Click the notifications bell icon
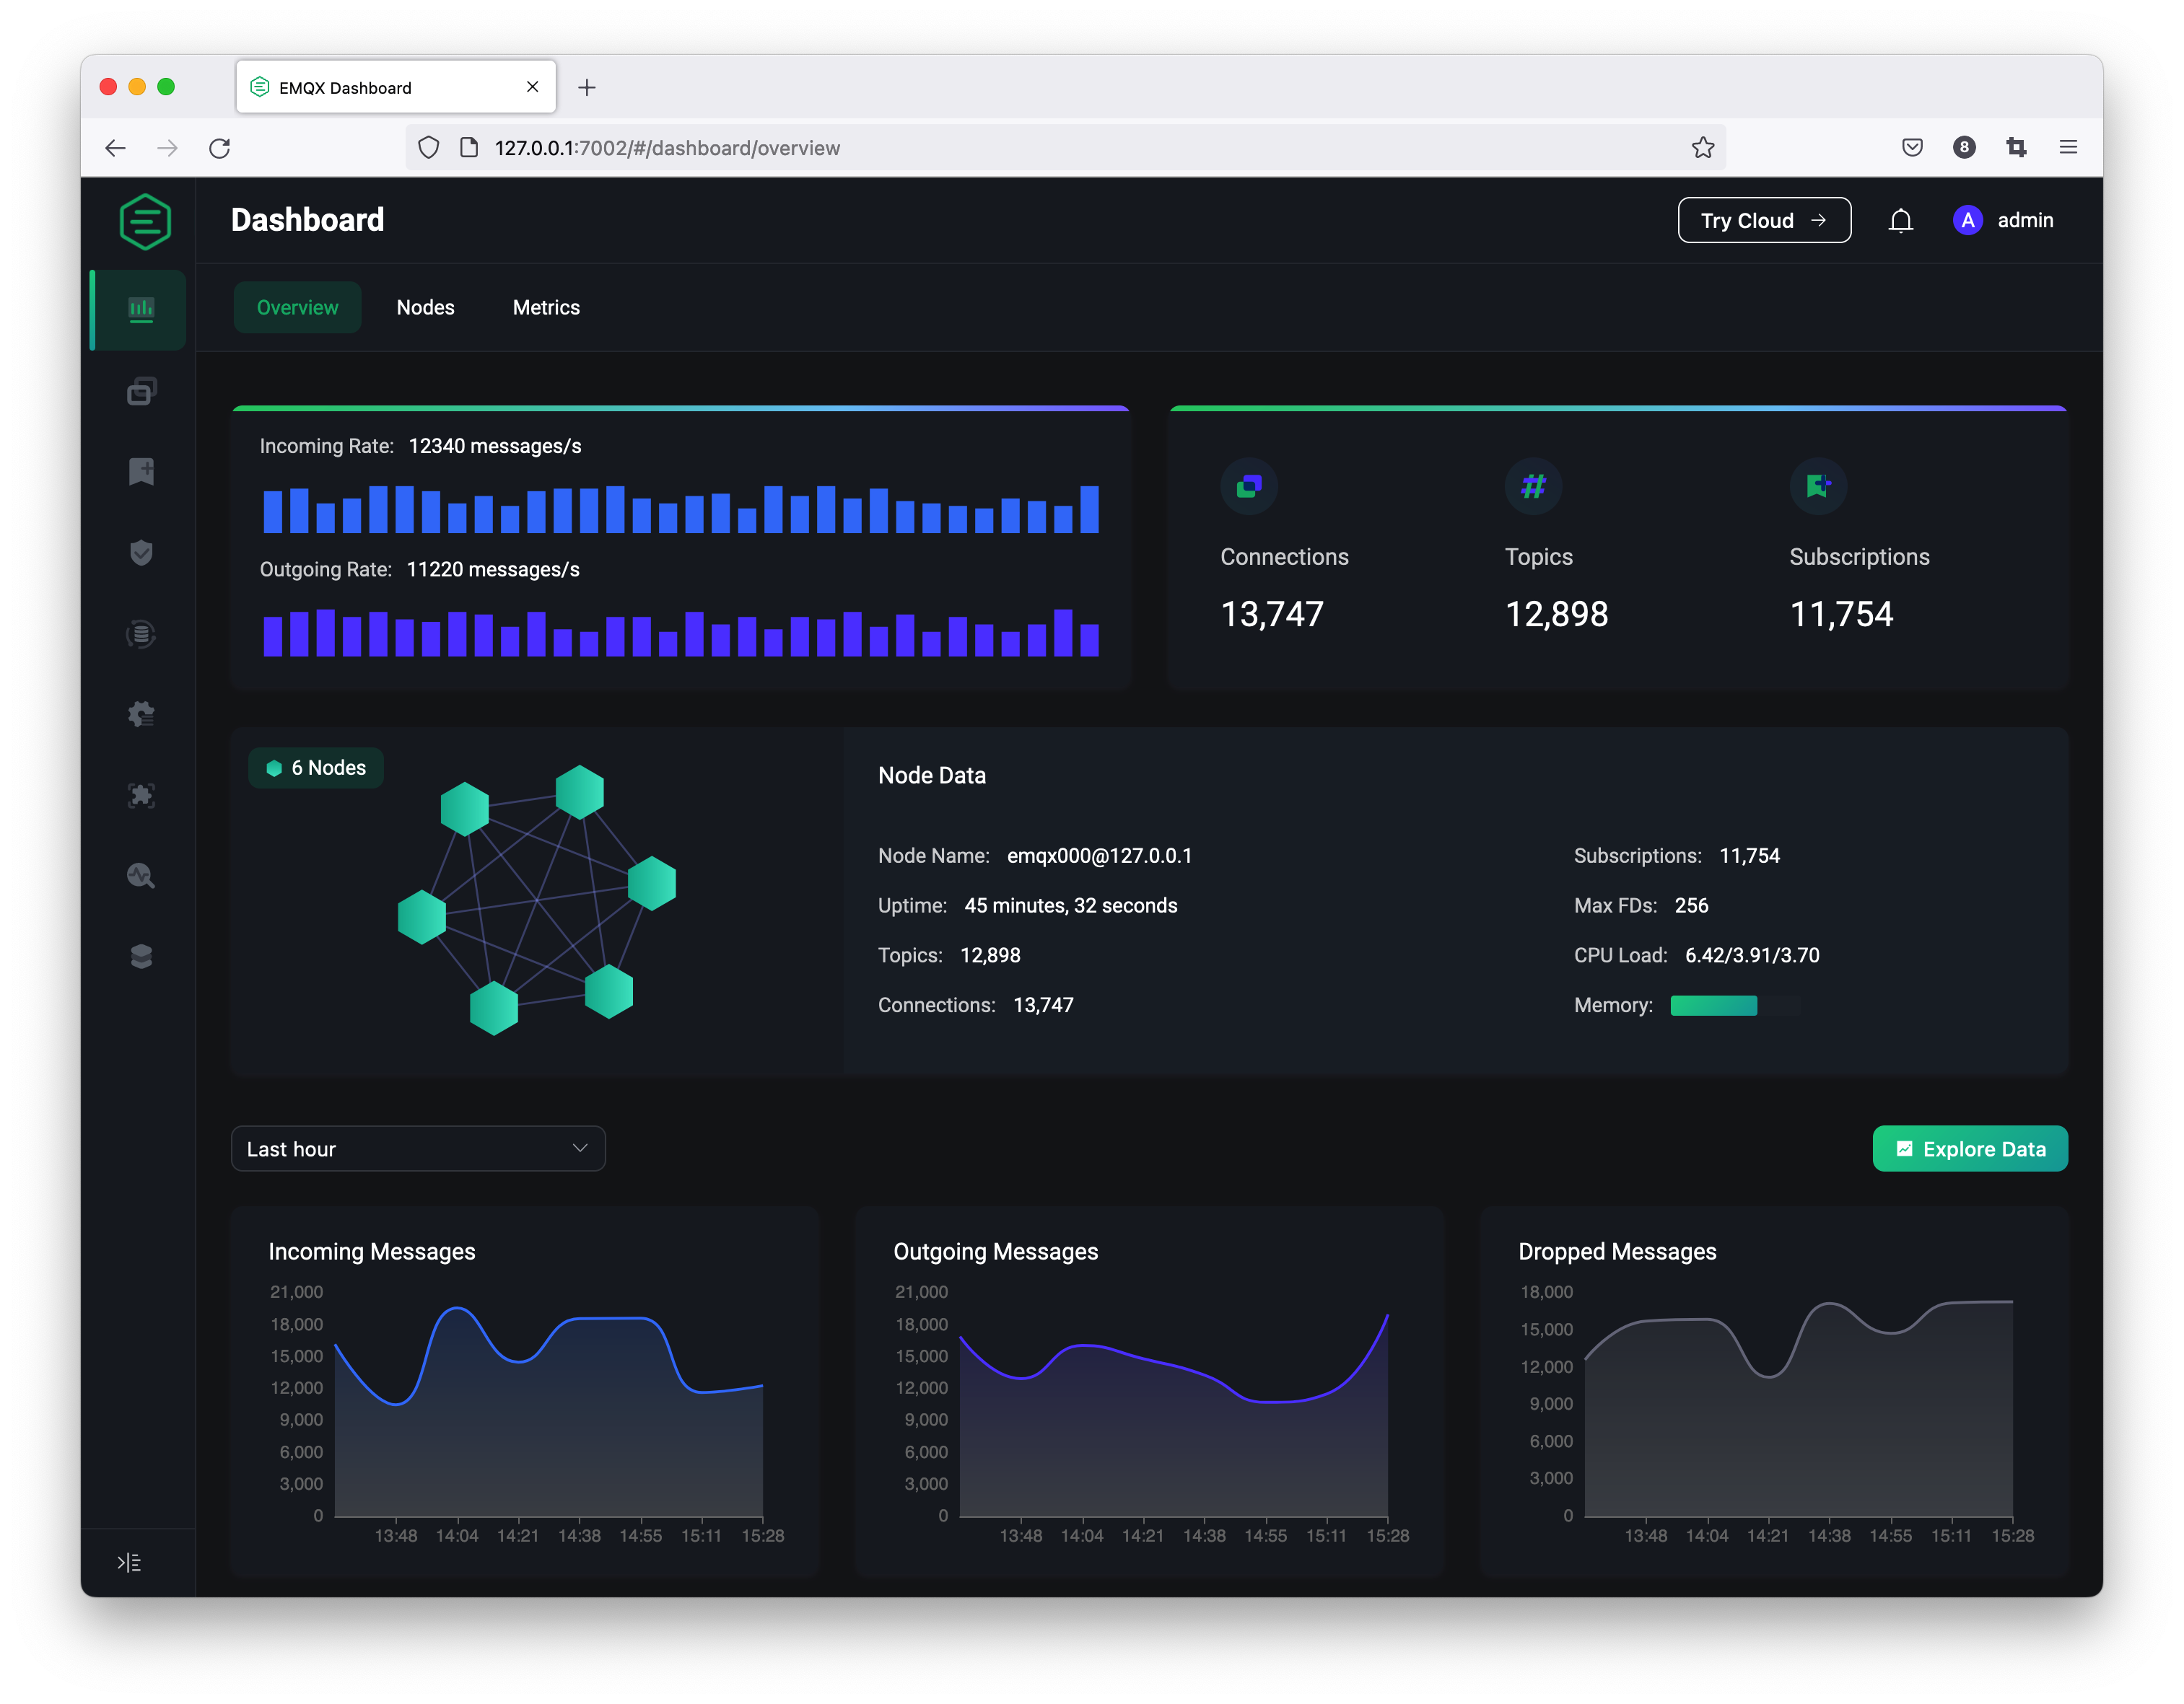Screen dimensions: 2184x1704 1900,221
